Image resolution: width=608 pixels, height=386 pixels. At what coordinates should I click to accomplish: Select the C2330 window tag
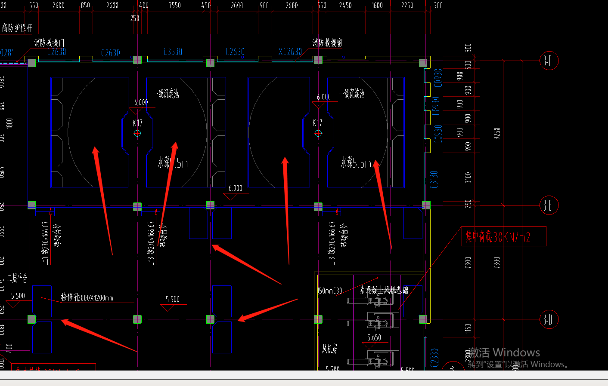point(434,358)
